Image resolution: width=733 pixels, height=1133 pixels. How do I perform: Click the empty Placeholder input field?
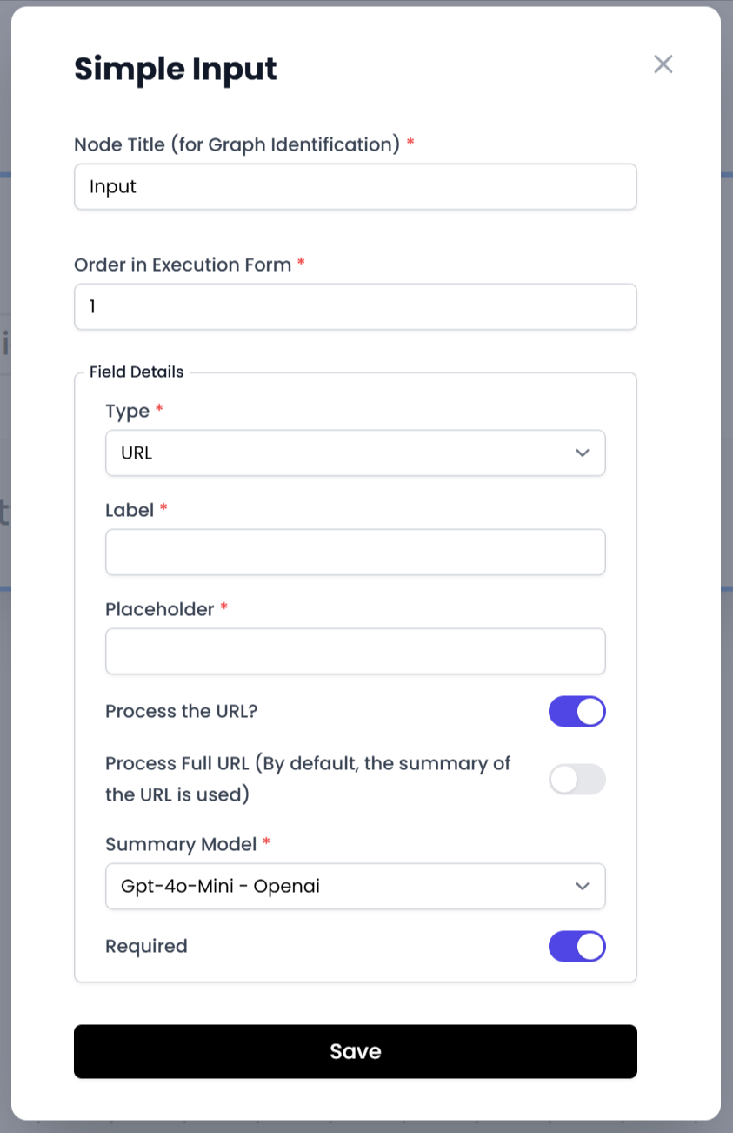[x=355, y=652]
